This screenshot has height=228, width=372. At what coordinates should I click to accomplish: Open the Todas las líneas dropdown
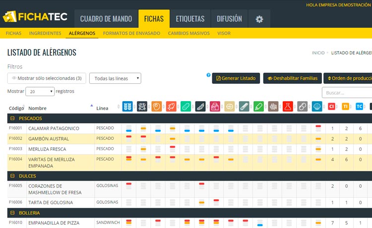(115, 78)
